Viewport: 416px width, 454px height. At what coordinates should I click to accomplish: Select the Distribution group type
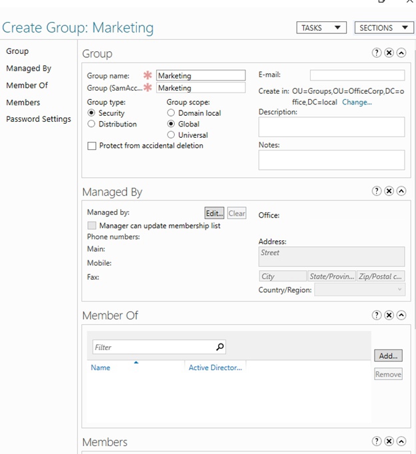pos(92,124)
